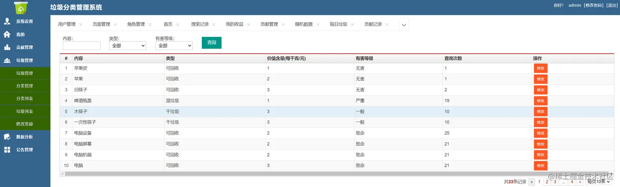Close the 用户管理 tab
Image resolution: width=620 pixels, height=187 pixels.
tap(81, 25)
